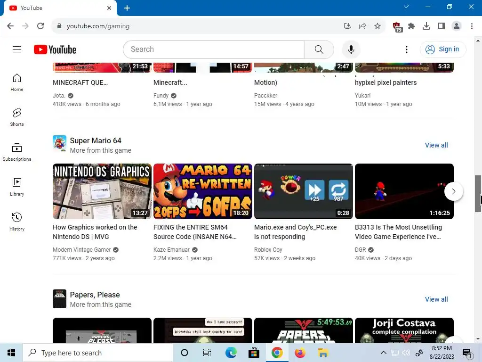Open File Explorer from taskbar
Screen dimensions: 482x362
click(323, 353)
